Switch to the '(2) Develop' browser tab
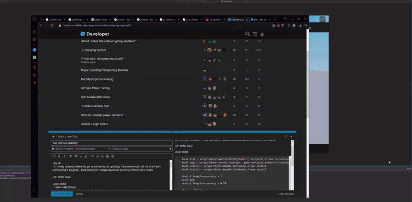This screenshot has width=412, height=202. coord(77,19)
